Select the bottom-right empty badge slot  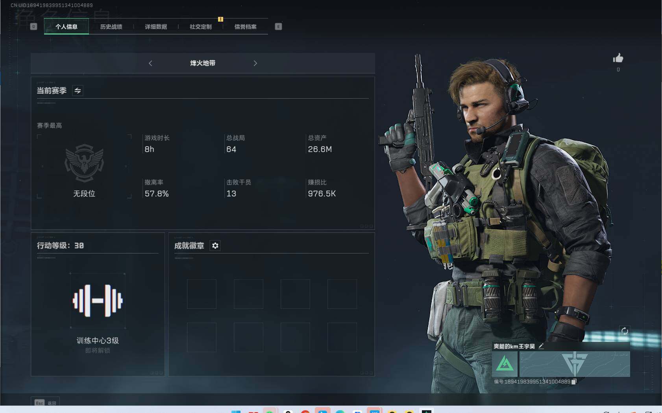pos(342,337)
